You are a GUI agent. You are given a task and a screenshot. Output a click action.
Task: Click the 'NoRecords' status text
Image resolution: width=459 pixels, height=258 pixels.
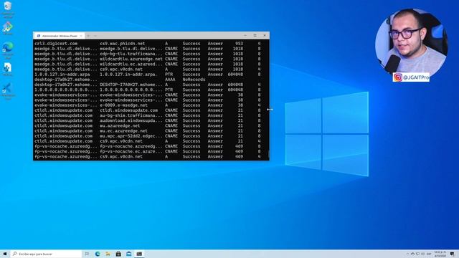pyautogui.click(x=194, y=80)
